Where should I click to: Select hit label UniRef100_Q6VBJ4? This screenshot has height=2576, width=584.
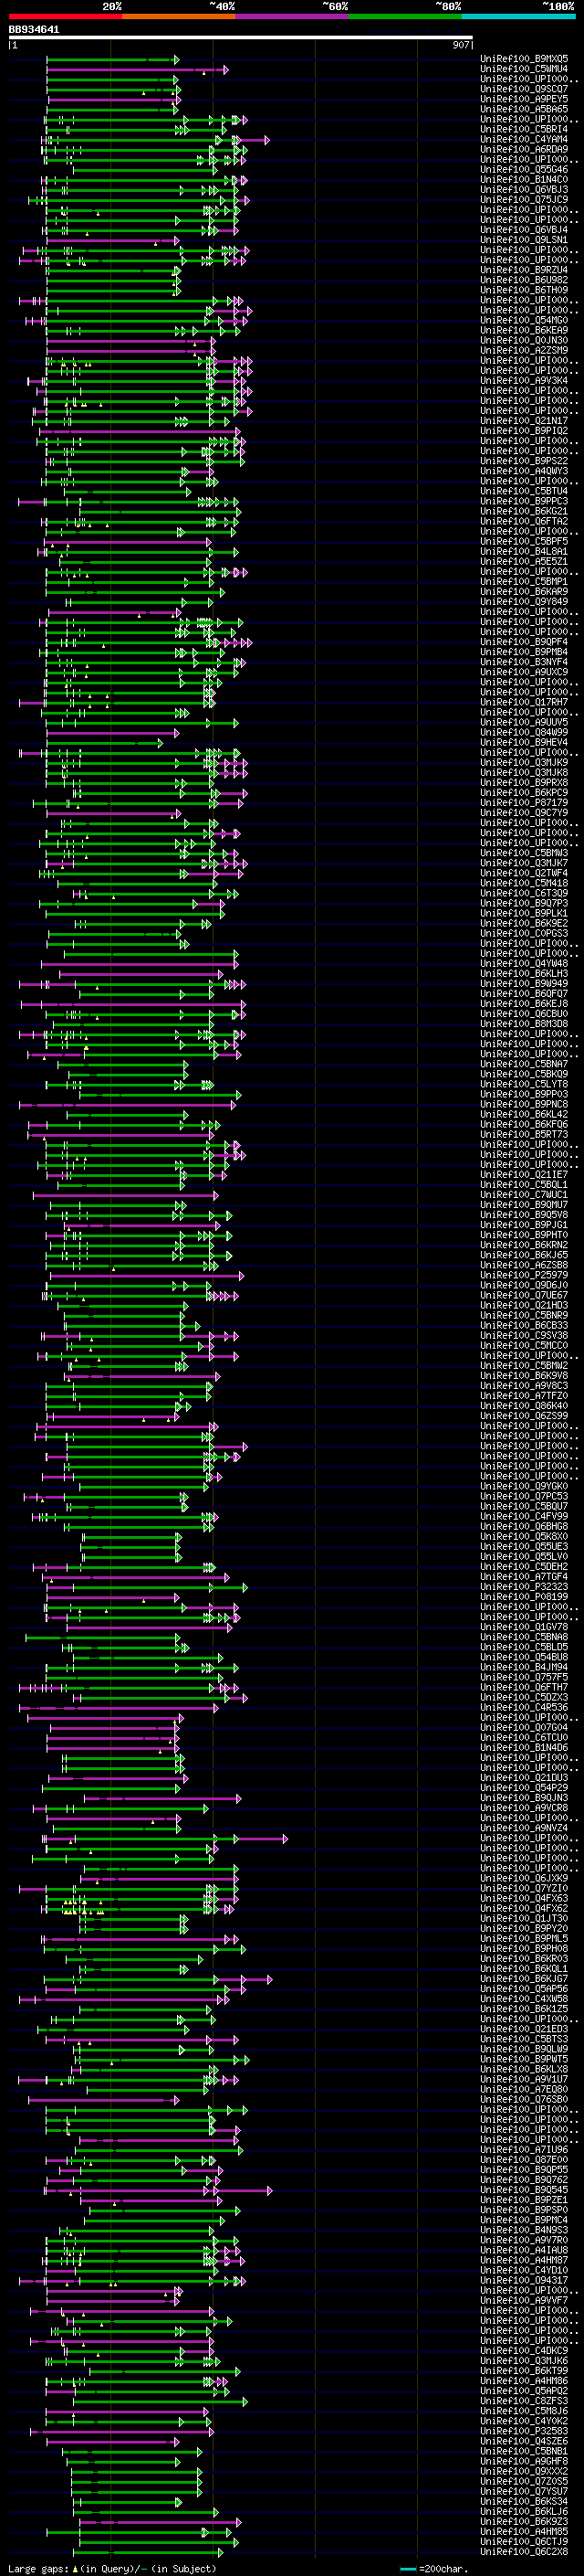point(524,230)
